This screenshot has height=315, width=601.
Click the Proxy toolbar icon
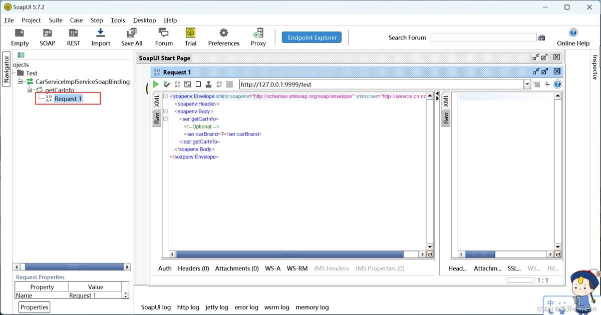tap(258, 37)
